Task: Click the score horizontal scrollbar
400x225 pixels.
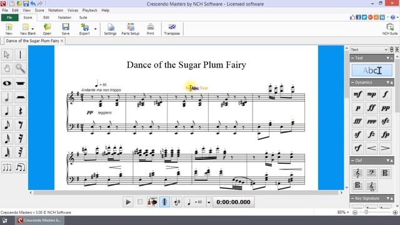Action: [186, 192]
